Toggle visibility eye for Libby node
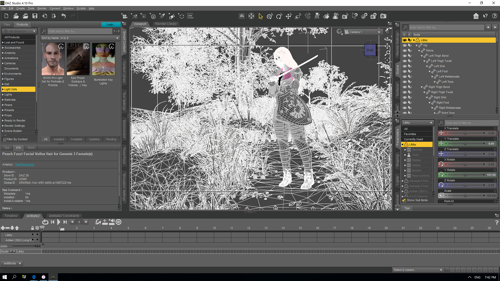The image size is (500, 281). coord(404,40)
